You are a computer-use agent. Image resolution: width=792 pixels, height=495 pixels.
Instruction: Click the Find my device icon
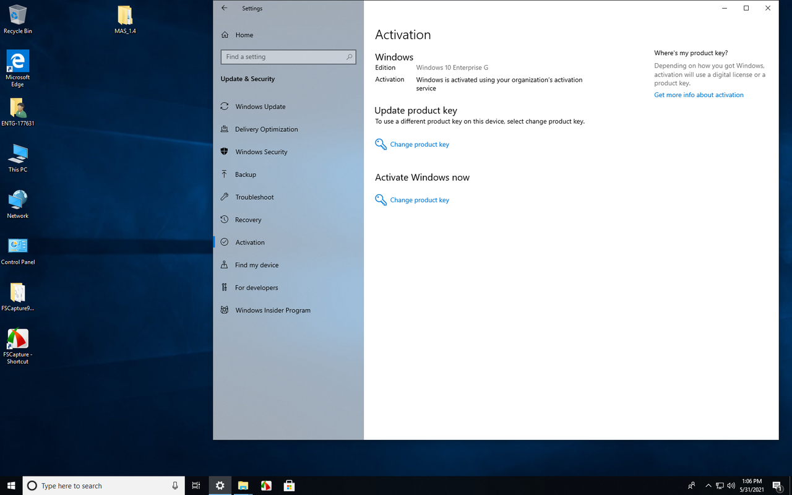pos(225,265)
